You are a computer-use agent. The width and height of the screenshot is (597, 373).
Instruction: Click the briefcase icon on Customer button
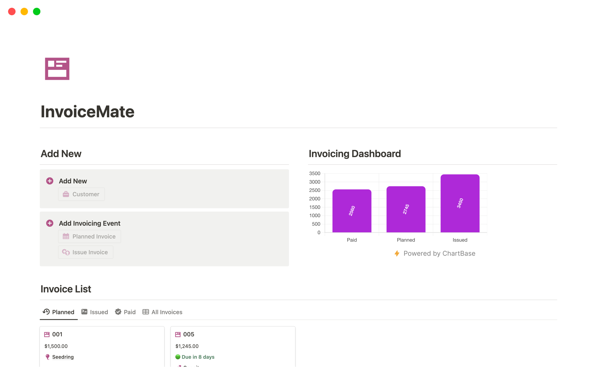pos(66,194)
